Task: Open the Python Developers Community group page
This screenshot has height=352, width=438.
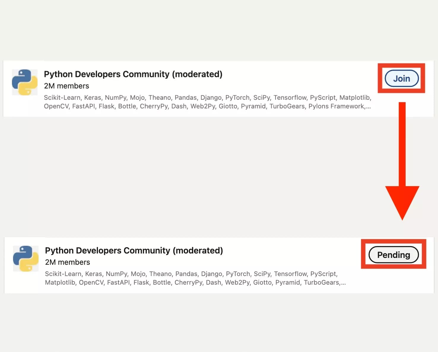Action: [x=133, y=74]
